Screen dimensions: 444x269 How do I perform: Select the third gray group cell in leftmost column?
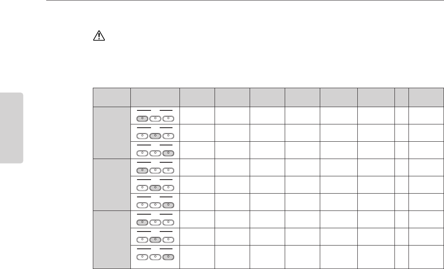click(112, 240)
